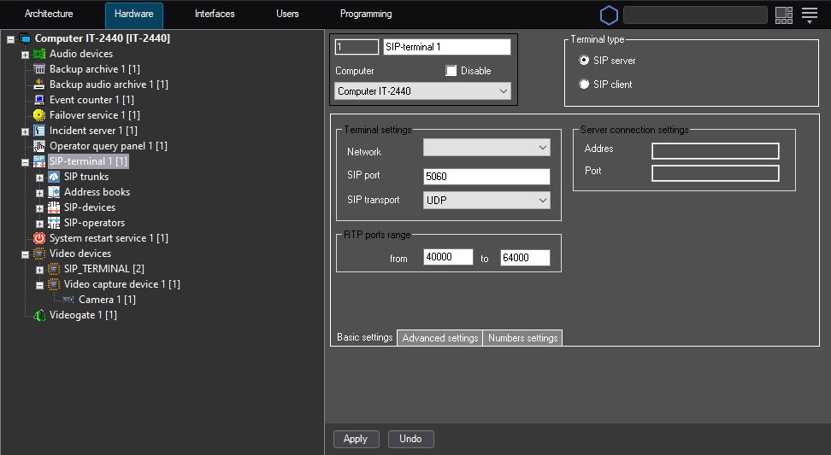Click the Camera 1 icon
The width and height of the screenshot is (831, 455).
68,300
